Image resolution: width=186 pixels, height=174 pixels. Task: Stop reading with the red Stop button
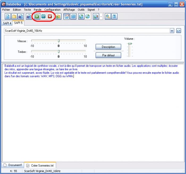pos(50,16)
